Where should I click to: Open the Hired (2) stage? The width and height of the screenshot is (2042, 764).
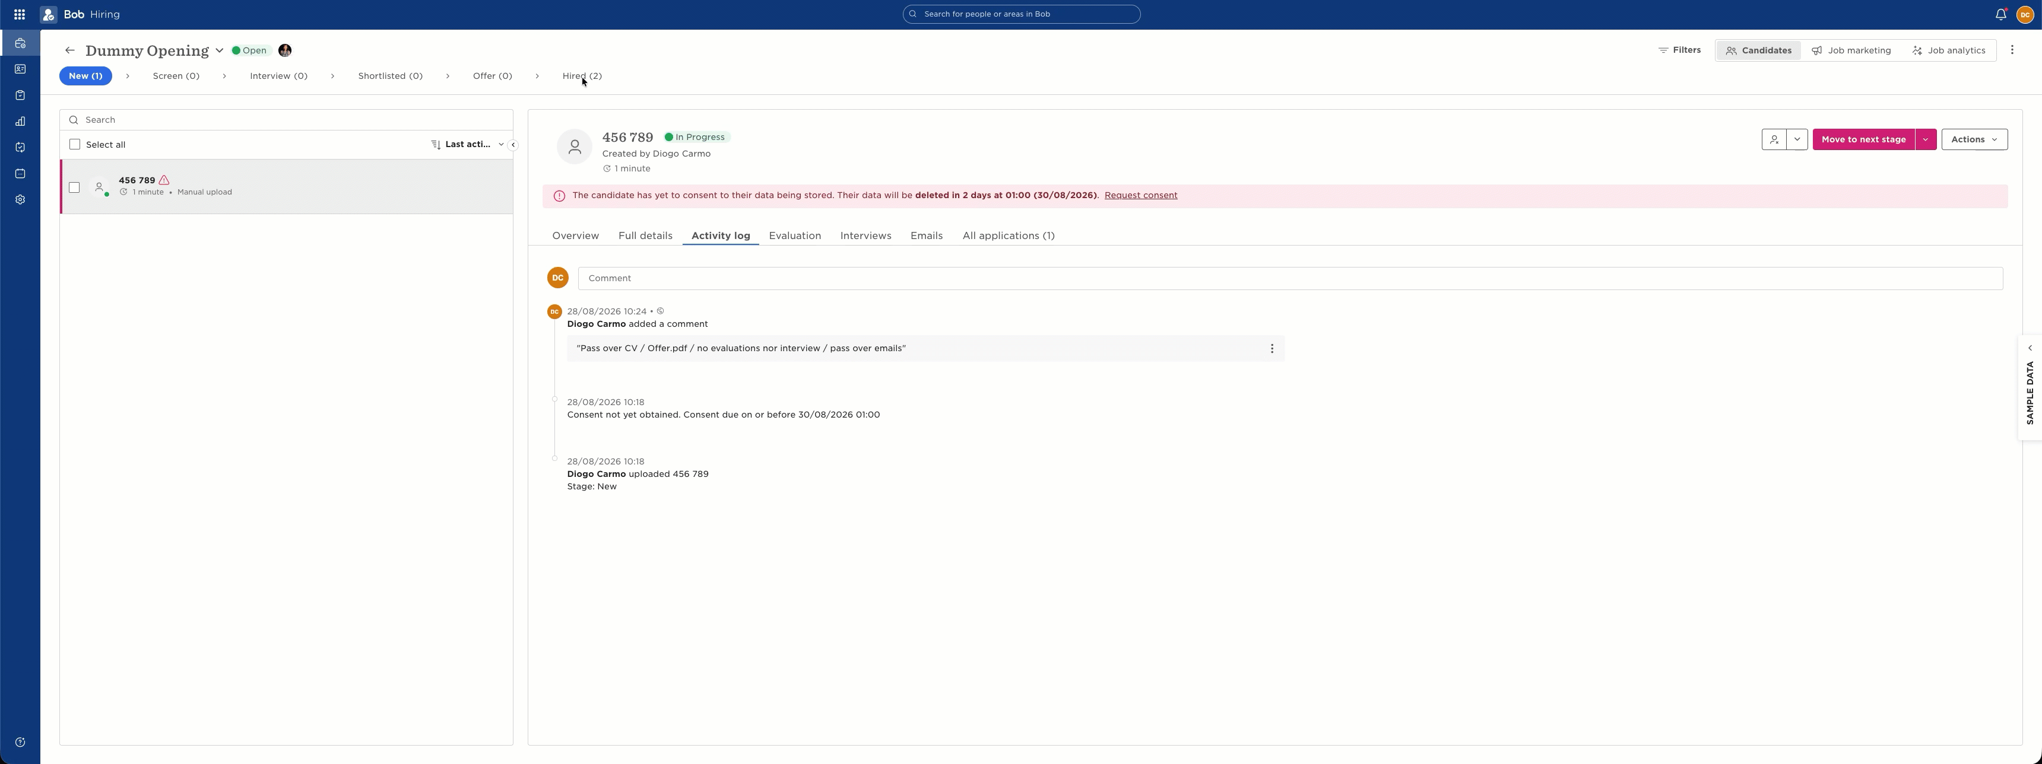pyautogui.click(x=582, y=76)
